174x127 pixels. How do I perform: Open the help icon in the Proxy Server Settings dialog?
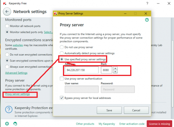pyautogui.click(x=147, y=20)
